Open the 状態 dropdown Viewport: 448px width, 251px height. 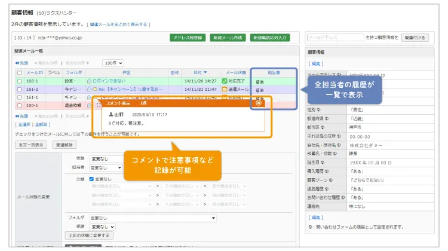(106, 159)
